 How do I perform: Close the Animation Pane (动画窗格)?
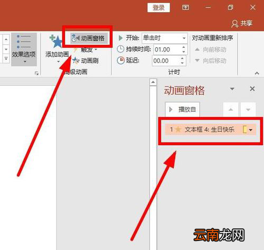(252, 89)
